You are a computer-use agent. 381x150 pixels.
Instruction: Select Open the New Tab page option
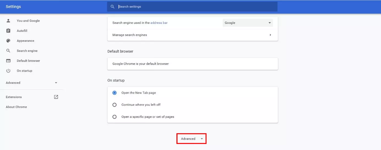click(x=115, y=93)
